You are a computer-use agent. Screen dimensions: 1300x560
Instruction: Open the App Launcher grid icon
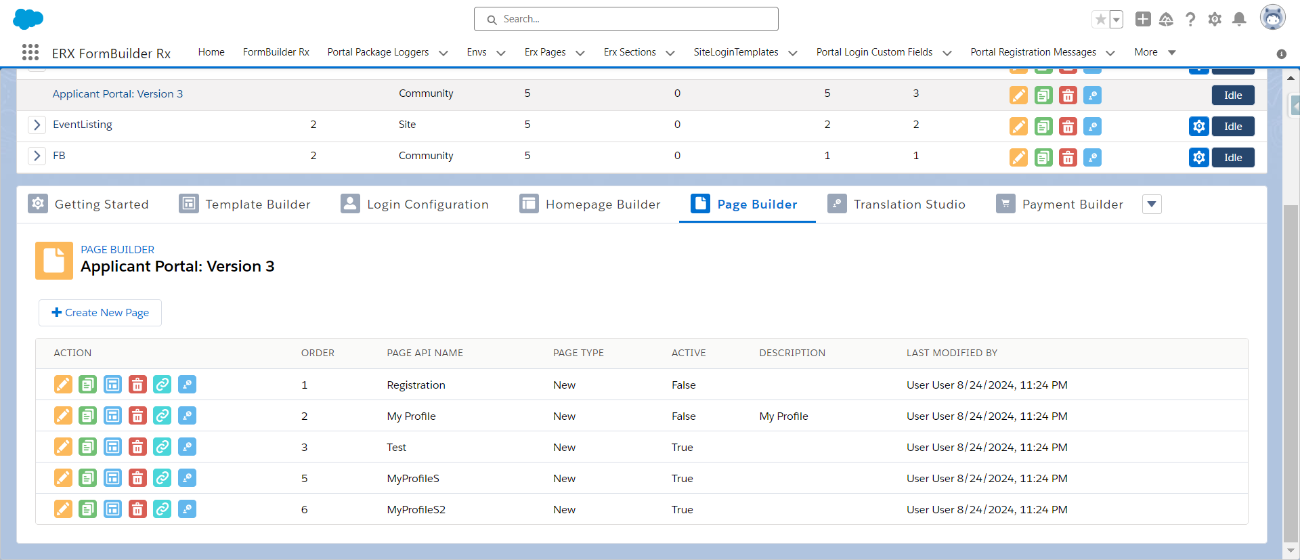point(30,53)
